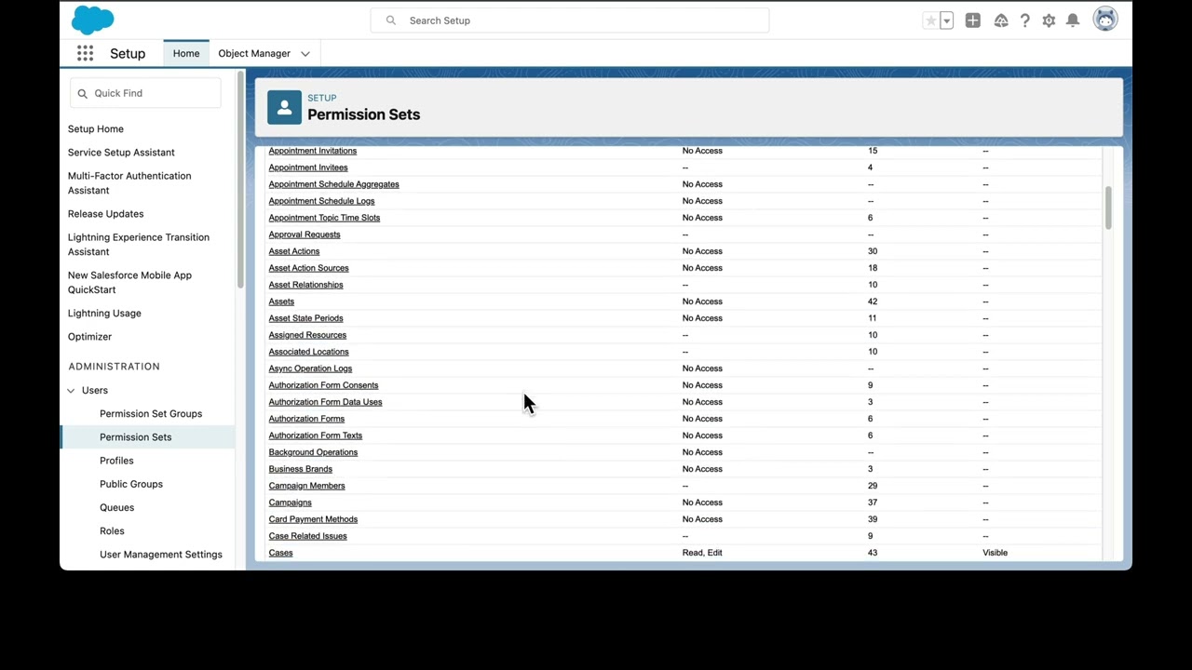
Task: Focus the Quick Find input box
Action: tap(145, 93)
